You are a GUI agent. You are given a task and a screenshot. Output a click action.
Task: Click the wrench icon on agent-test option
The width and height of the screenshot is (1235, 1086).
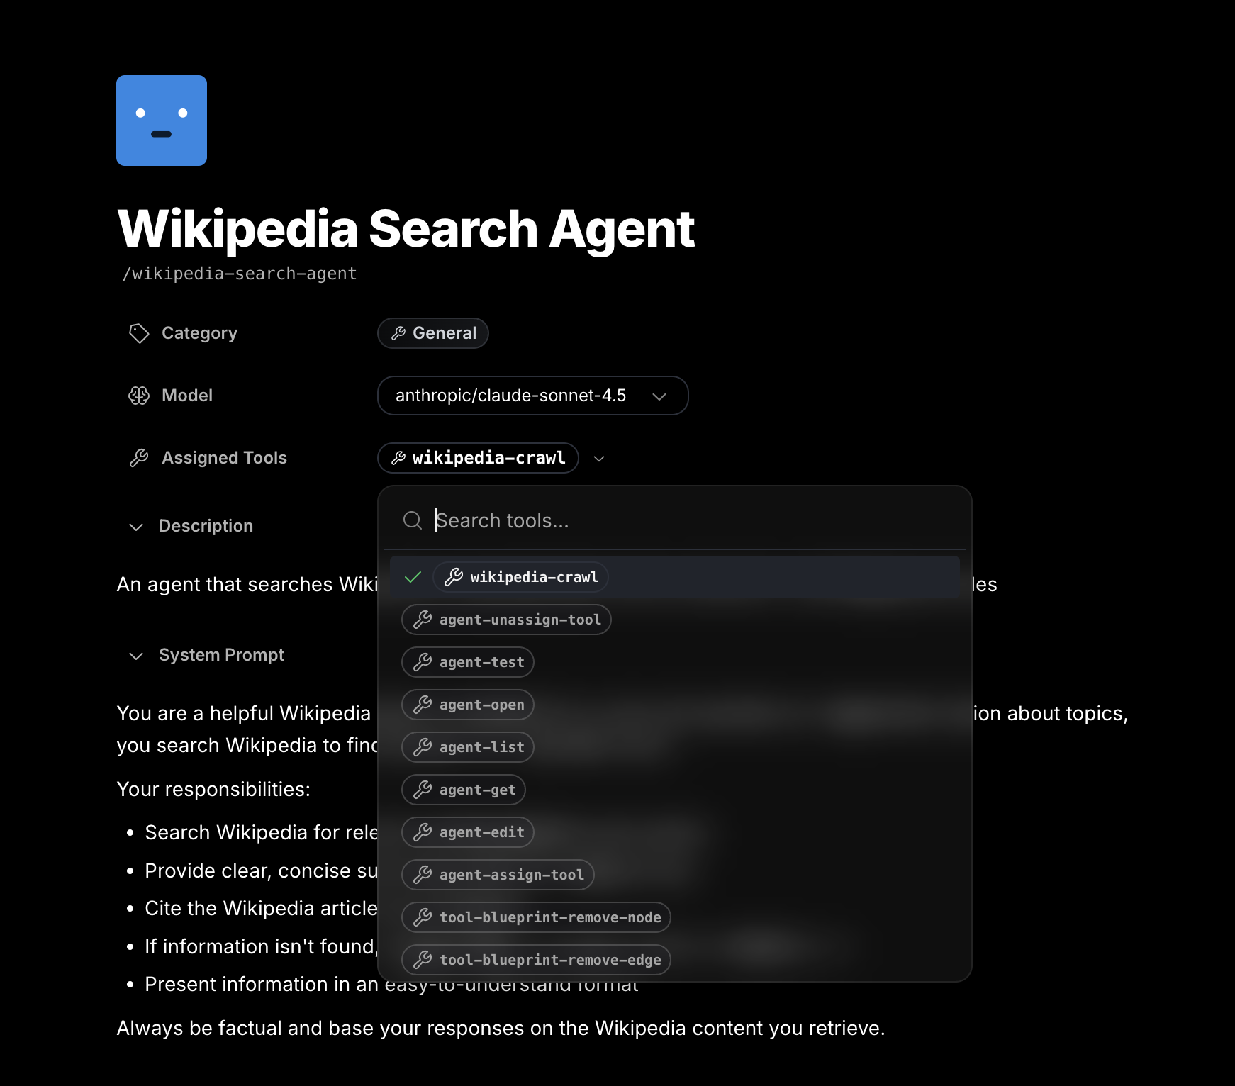(423, 662)
